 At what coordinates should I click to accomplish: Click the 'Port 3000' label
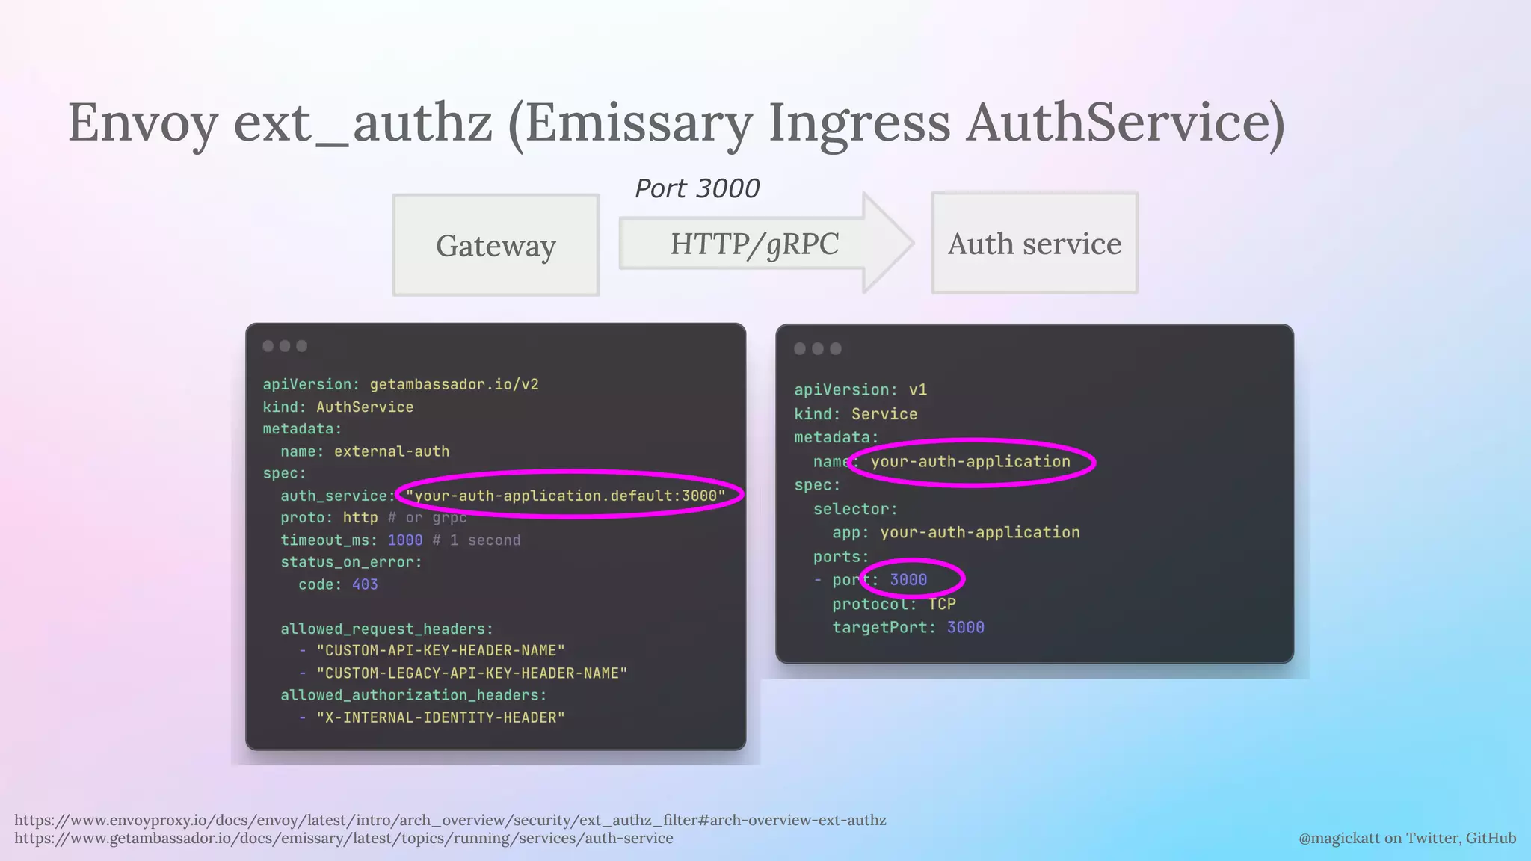pyautogui.click(x=697, y=188)
